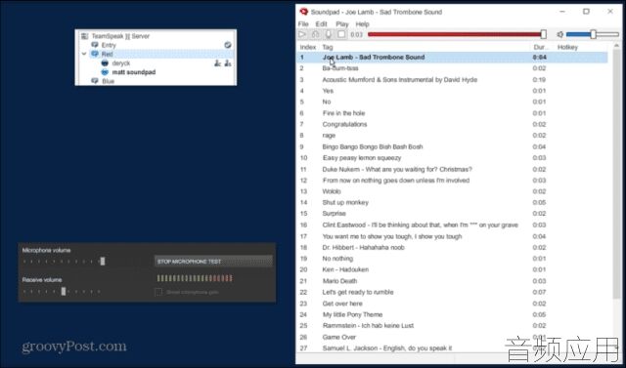Click the Blue channel icon
Image resolution: width=626 pixels, height=368 pixels.
(95, 81)
